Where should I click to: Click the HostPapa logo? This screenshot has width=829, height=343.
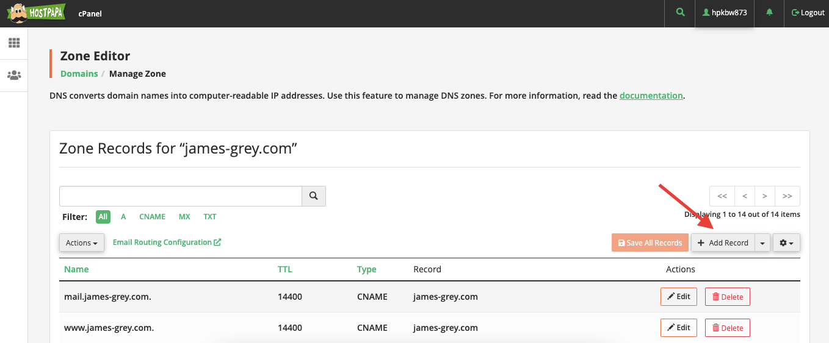click(35, 13)
